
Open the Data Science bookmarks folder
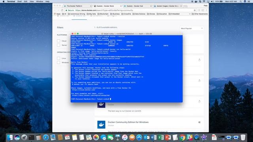[x=139, y=14]
